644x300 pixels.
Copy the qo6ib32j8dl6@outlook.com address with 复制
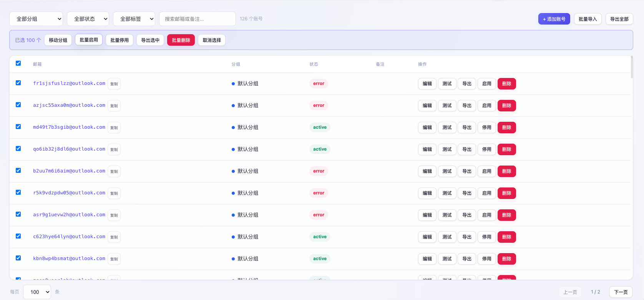click(x=114, y=149)
